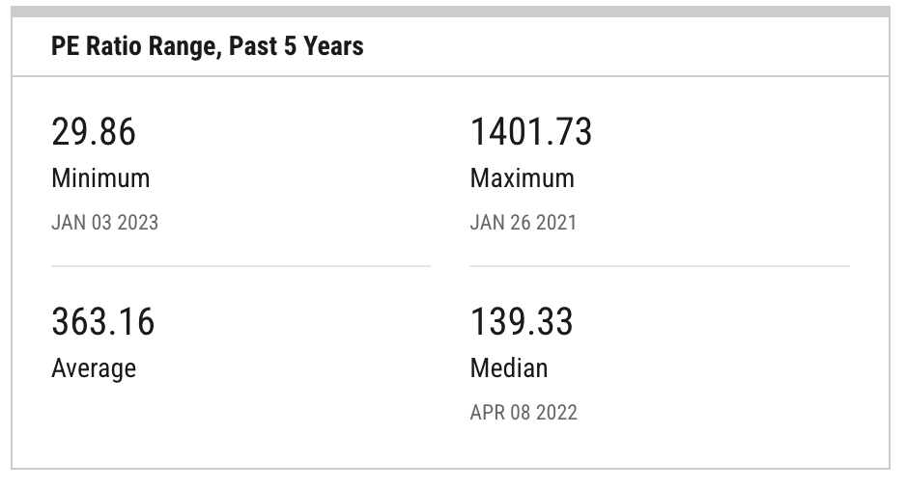Viewport: 906px width, 488px height.
Task: Click the minimum date JAN 03 2023
Action: [x=104, y=223]
